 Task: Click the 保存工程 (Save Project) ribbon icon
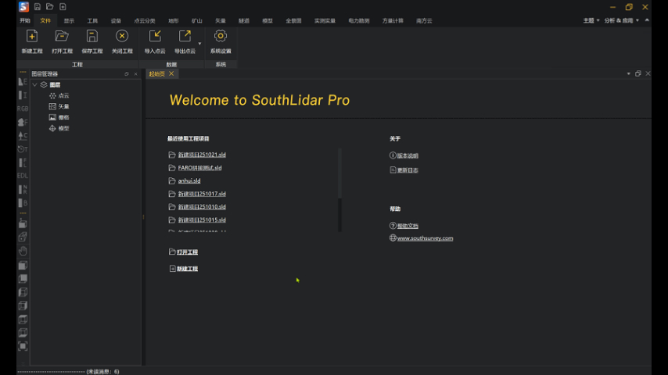tap(92, 37)
